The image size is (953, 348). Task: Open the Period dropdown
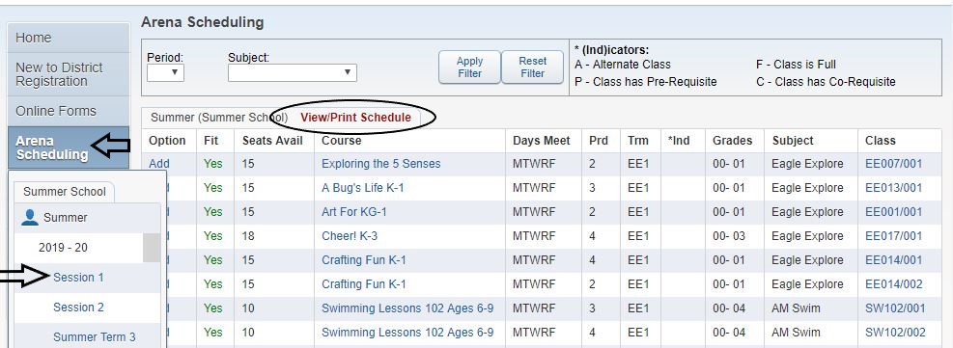click(165, 72)
